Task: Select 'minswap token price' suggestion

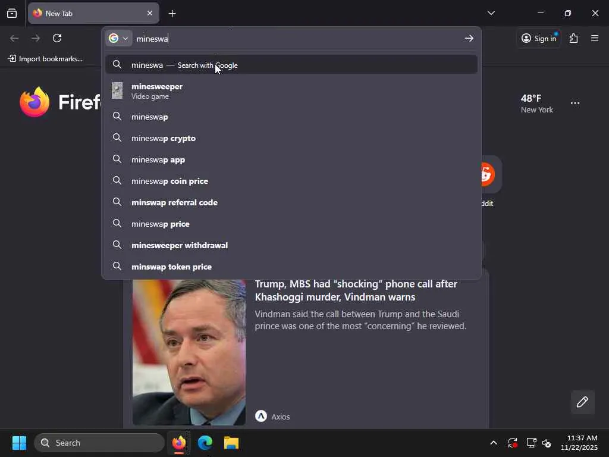Action: [x=291, y=266]
